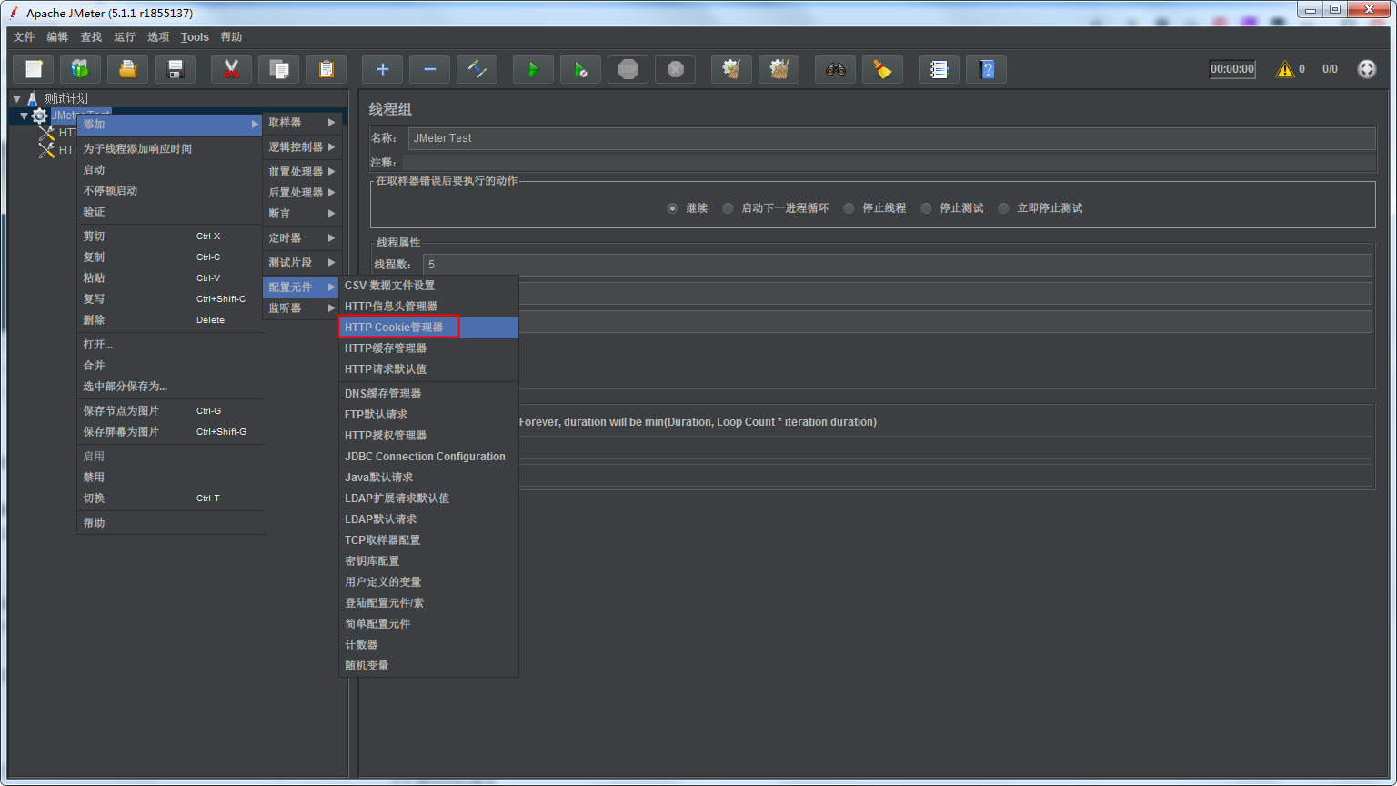This screenshot has width=1397, height=786.
Task: Click the Clear all brooms icon
Action: click(779, 69)
